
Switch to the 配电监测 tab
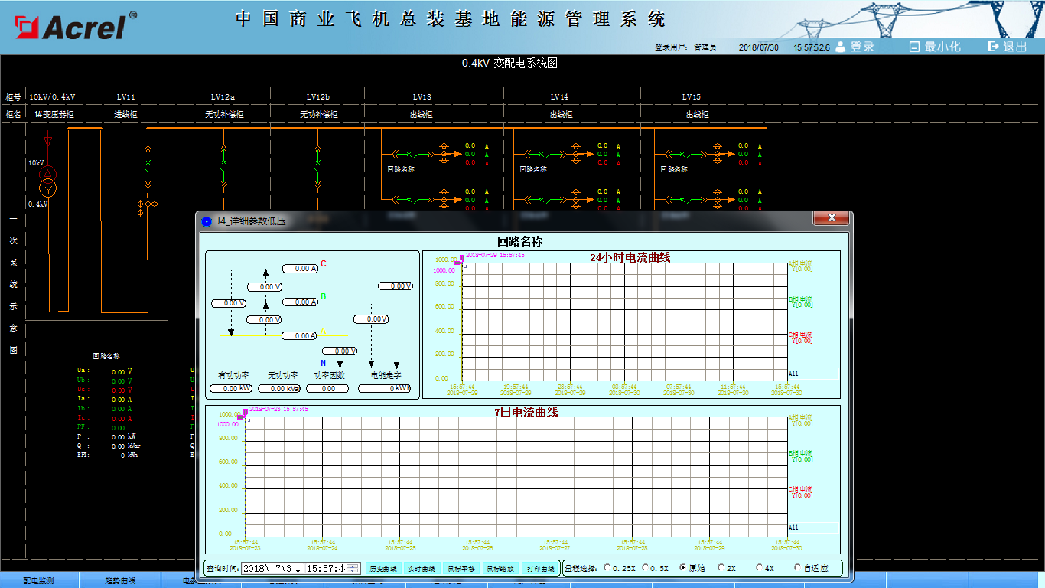pyautogui.click(x=38, y=581)
